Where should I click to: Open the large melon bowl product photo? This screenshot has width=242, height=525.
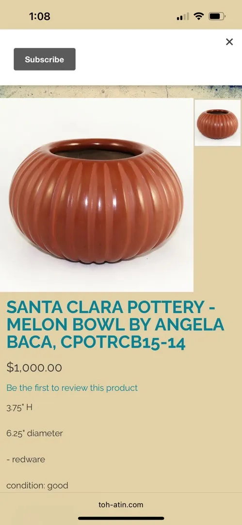[97, 195]
